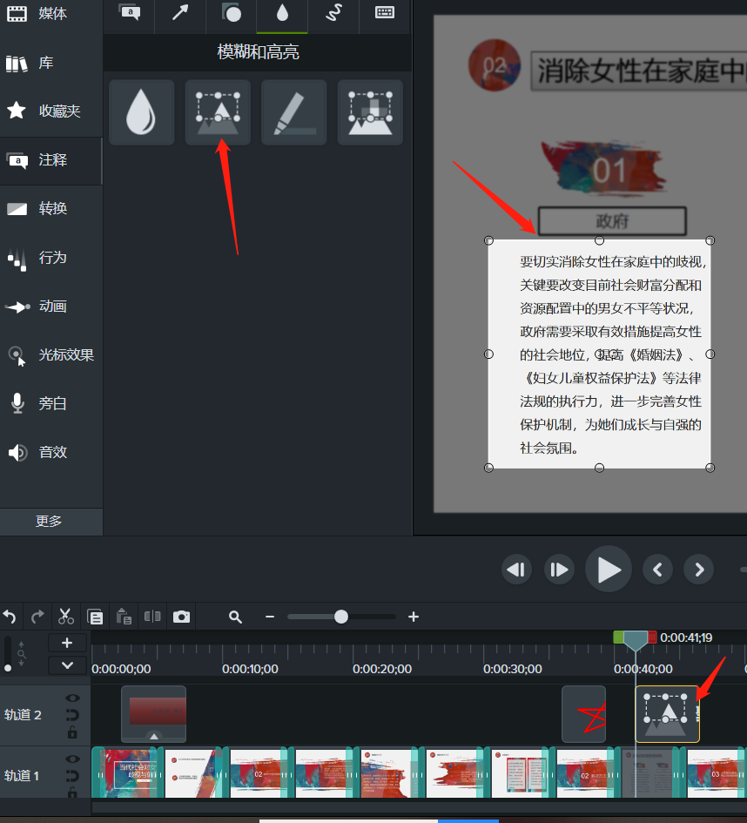Image resolution: width=747 pixels, height=823 pixels.
Task: Pick the highlighter pen annotation
Action: pyautogui.click(x=293, y=112)
